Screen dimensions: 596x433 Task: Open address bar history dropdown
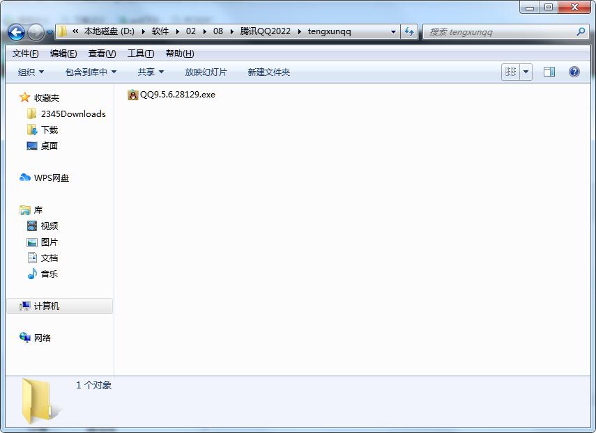393,32
